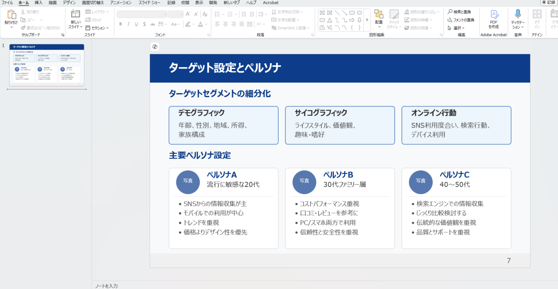Viewport: 558px width, 289px height.
Task: Select the oval shape tool
Action: pos(359,12)
